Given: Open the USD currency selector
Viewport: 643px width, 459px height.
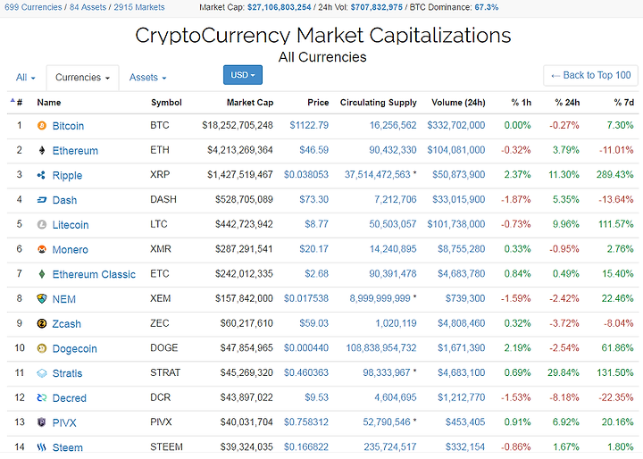Looking at the screenshot, I should pos(243,75).
